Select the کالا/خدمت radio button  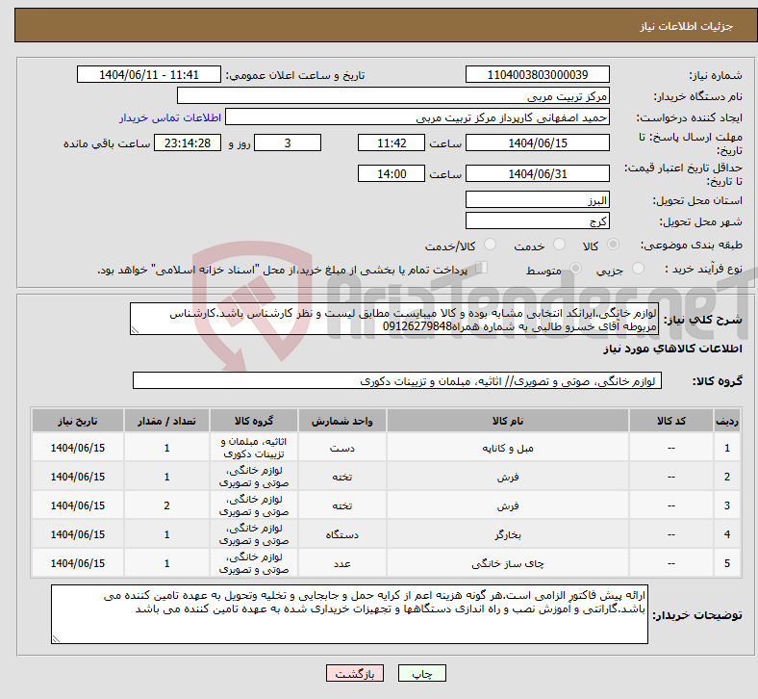(490, 246)
